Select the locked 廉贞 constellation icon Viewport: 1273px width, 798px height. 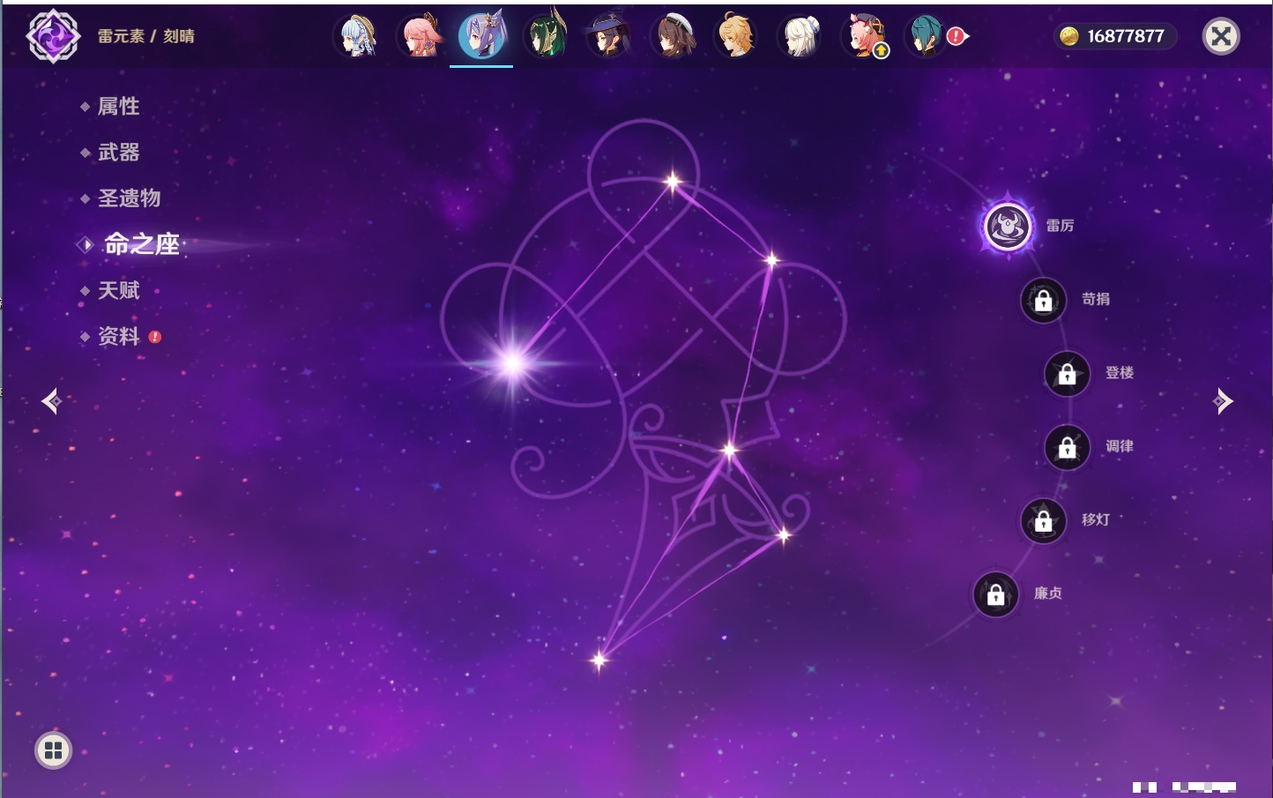(x=996, y=595)
